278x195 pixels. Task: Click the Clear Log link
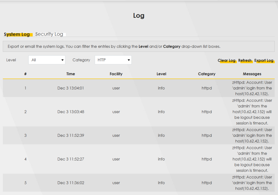[226, 61]
